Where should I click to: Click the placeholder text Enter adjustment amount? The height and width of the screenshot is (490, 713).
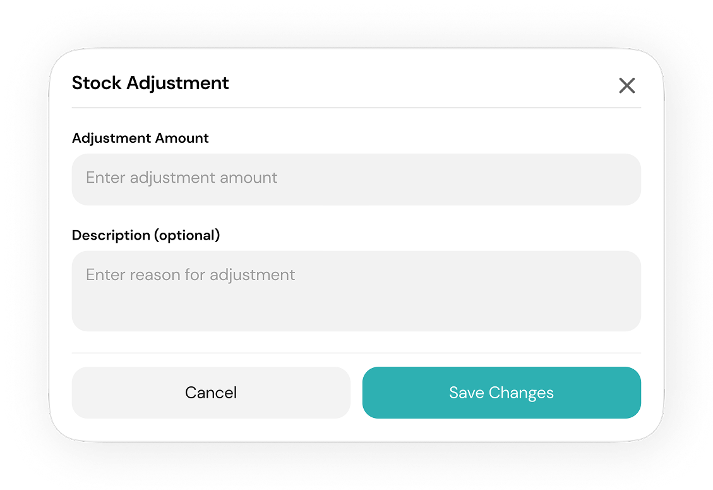pos(181,178)
